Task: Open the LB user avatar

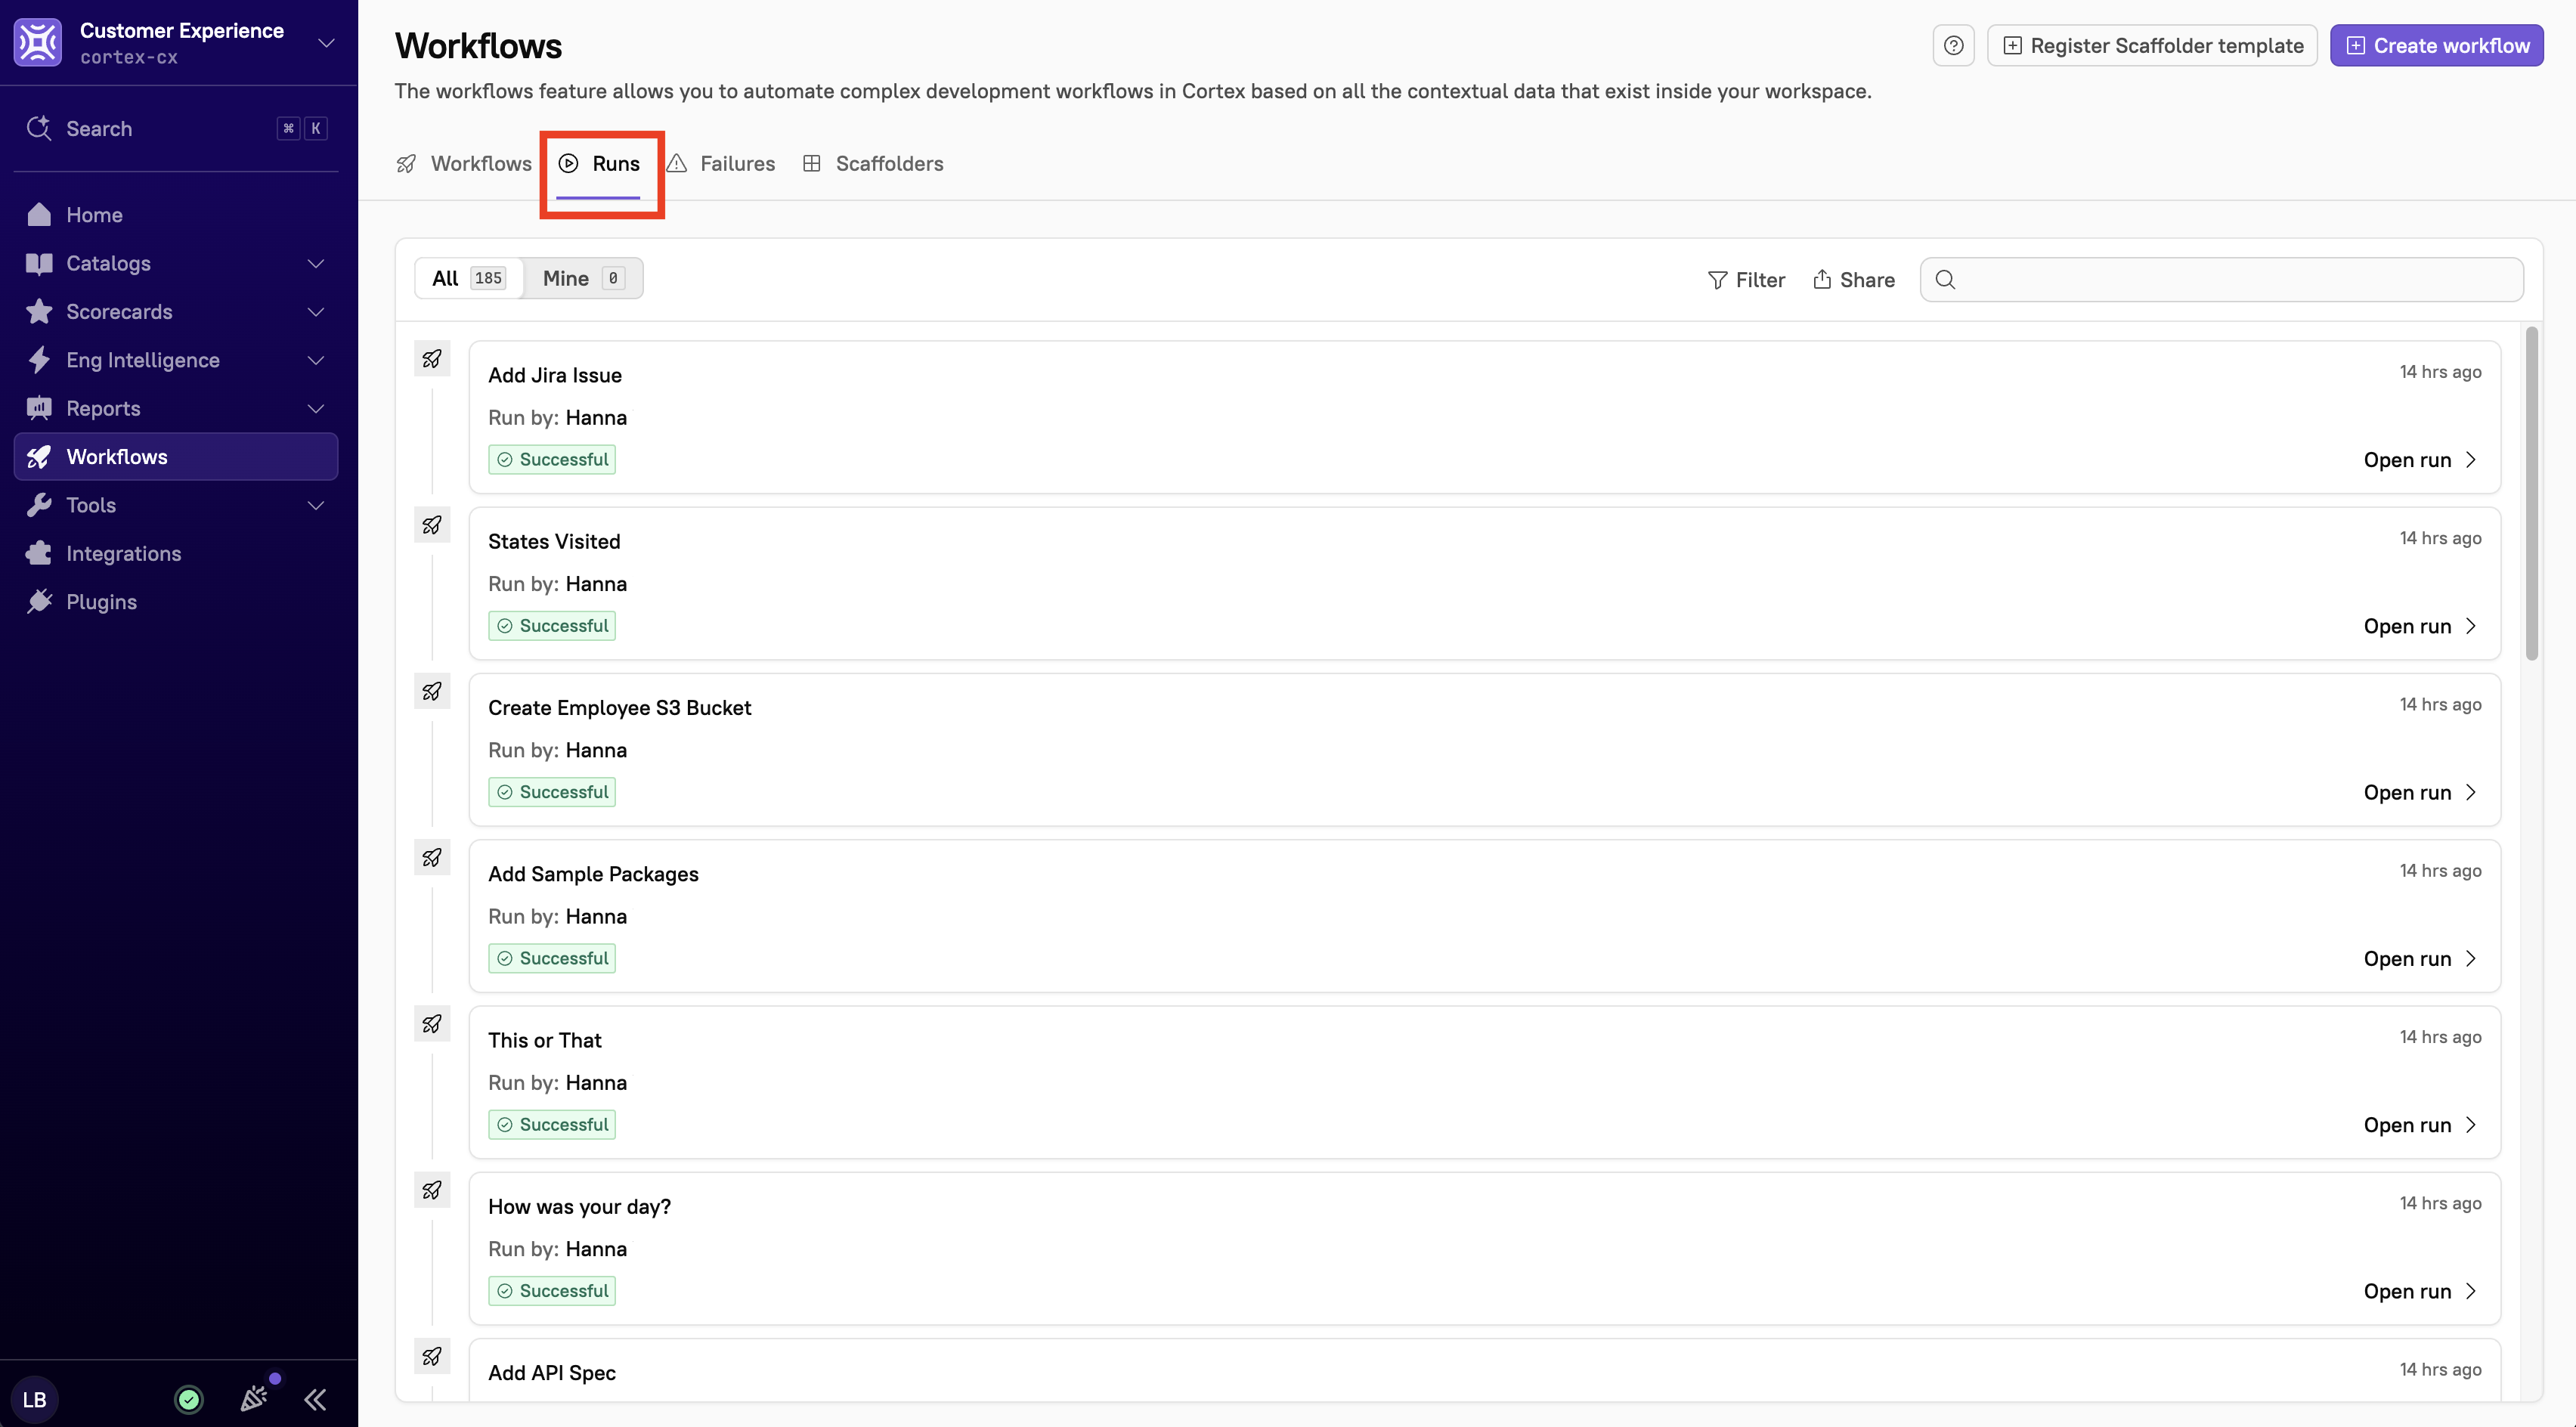Action: pos(35,1399)
